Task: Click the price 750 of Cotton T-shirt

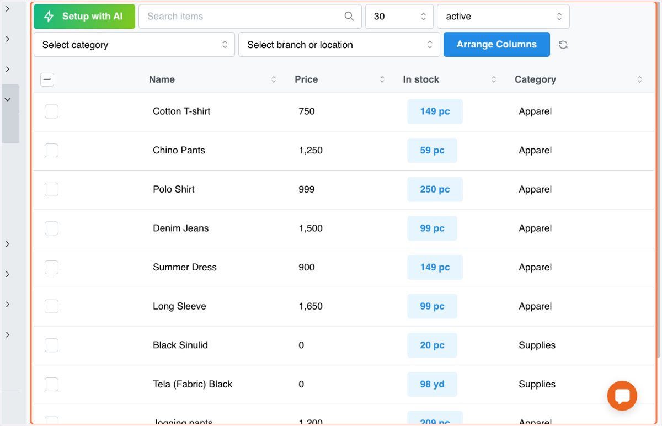Action: pyautogui.click(x=306, y=111)
